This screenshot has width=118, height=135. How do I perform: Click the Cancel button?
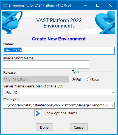coord(79,127)
